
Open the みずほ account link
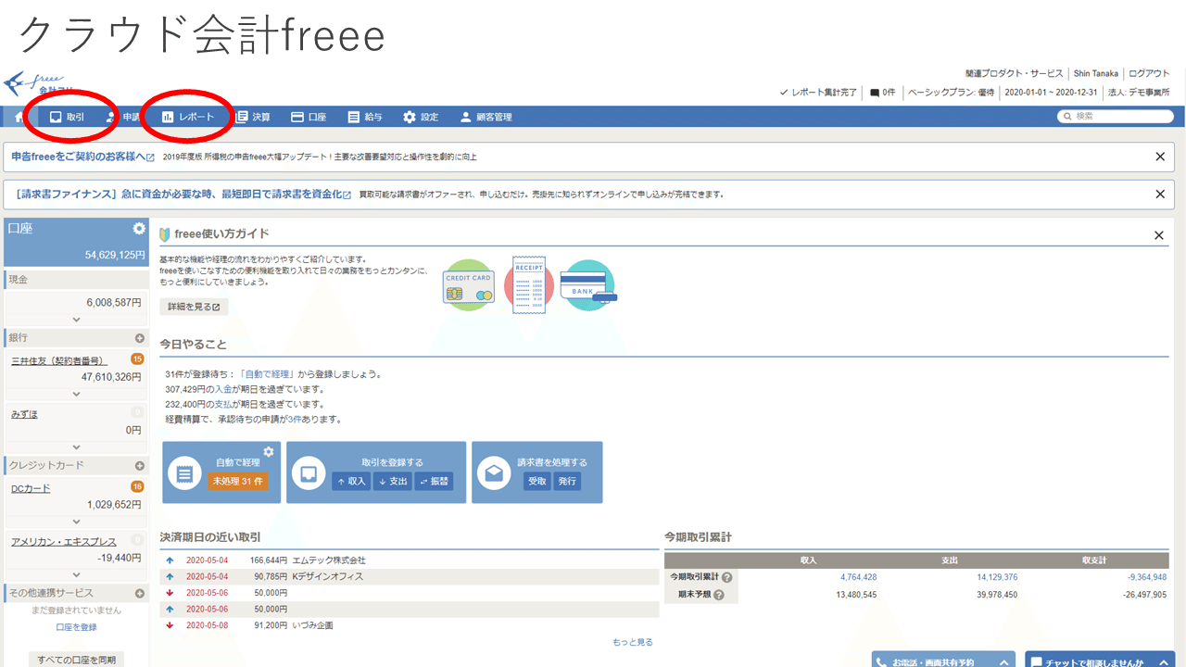pos(24,414)
